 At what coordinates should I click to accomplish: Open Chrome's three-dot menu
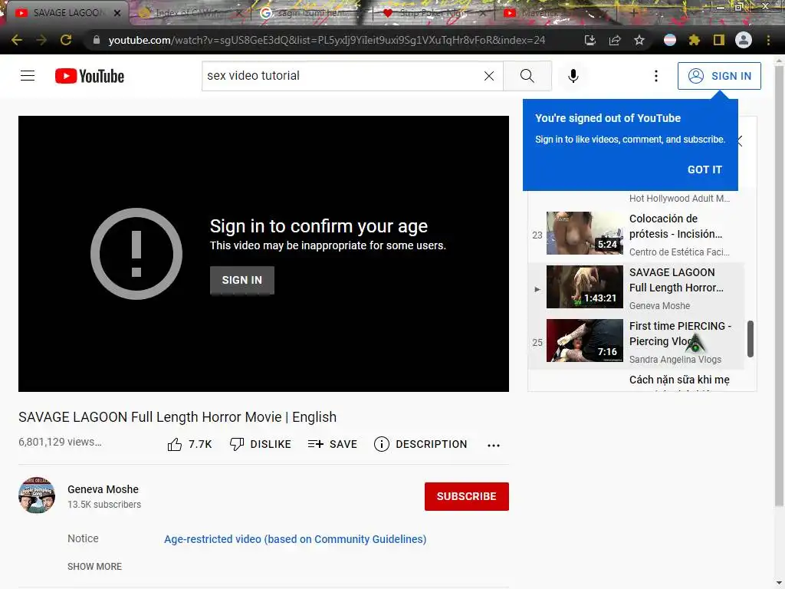pyautogui.click(x=768, y=40)
